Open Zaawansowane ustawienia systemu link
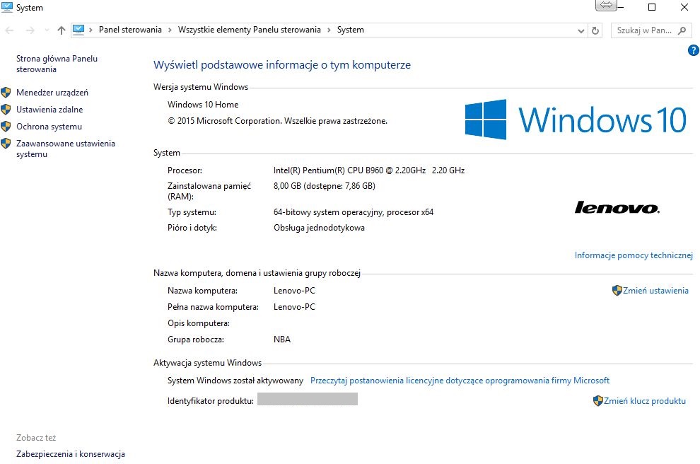This screenshot has height=464, width=700. click(66, 149)
